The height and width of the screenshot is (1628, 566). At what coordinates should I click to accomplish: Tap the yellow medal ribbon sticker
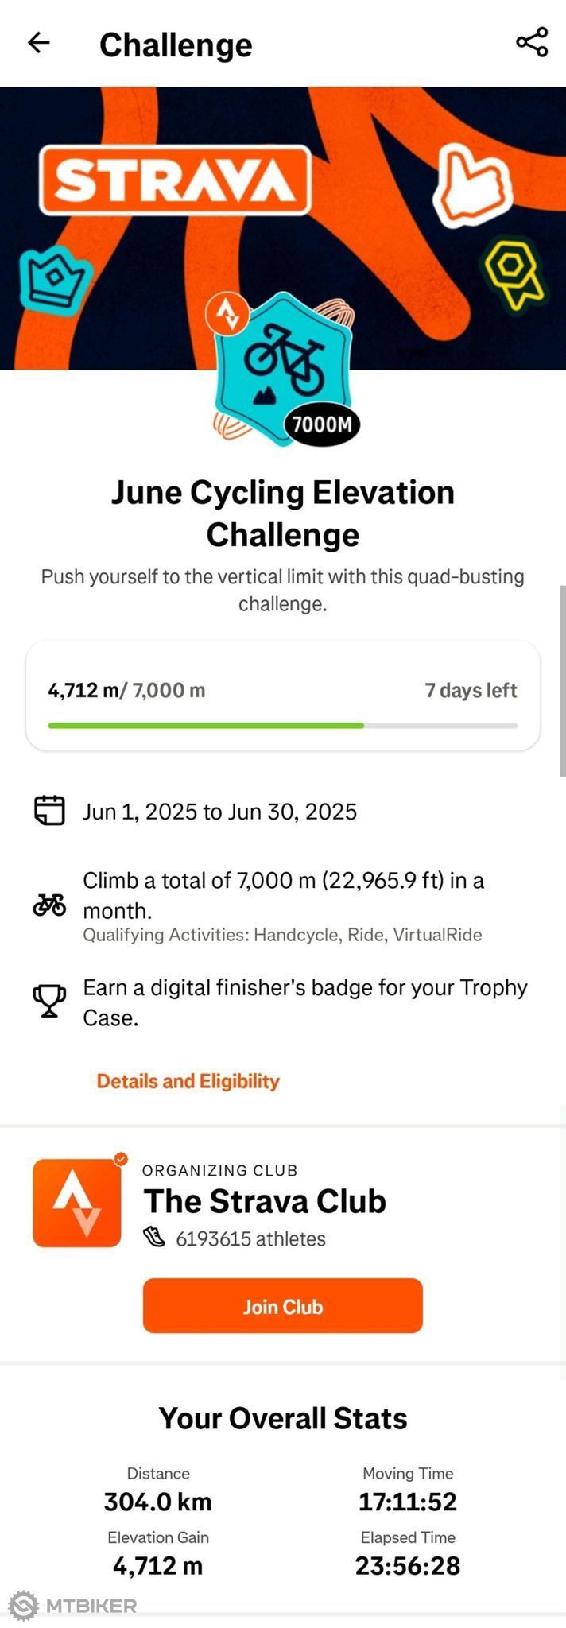514,274
